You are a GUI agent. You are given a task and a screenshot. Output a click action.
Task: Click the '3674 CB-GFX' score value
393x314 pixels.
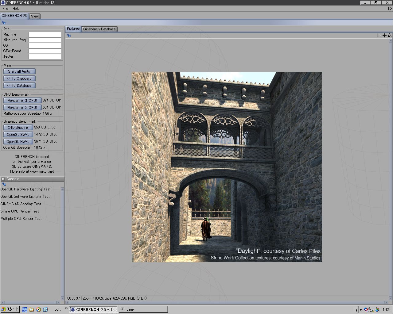[45, 141]
